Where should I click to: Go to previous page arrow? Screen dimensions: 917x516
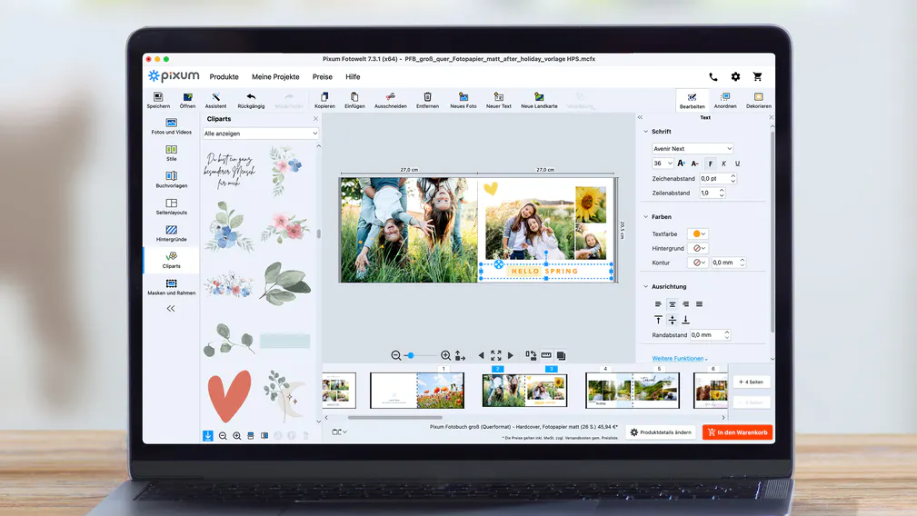(x=482, y=355)
